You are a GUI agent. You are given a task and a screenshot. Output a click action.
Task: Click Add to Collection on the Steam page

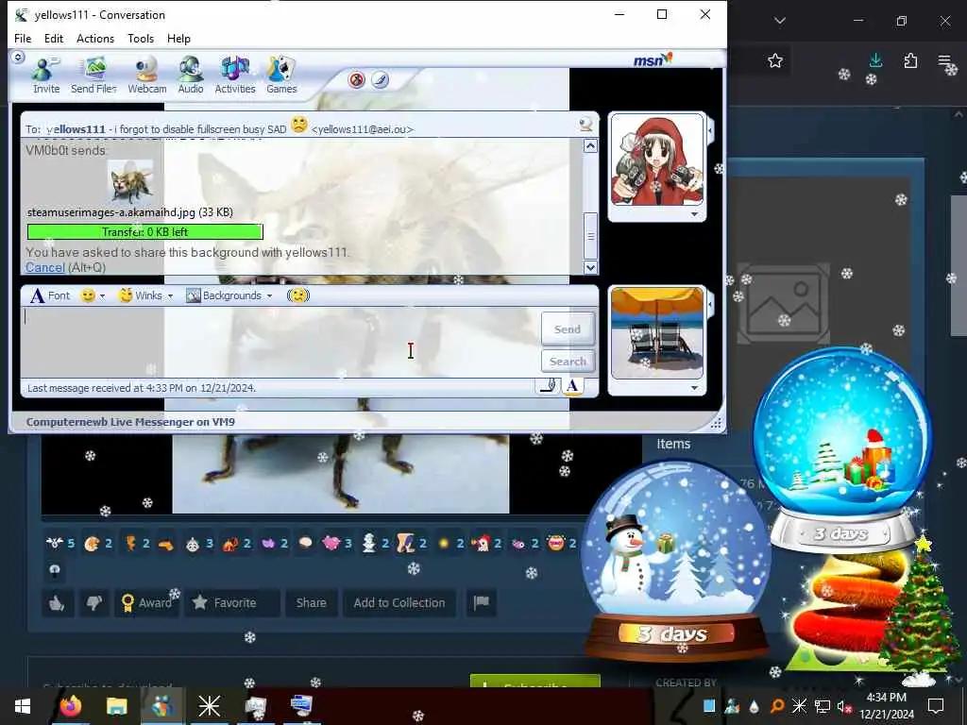tap(399, 602)
